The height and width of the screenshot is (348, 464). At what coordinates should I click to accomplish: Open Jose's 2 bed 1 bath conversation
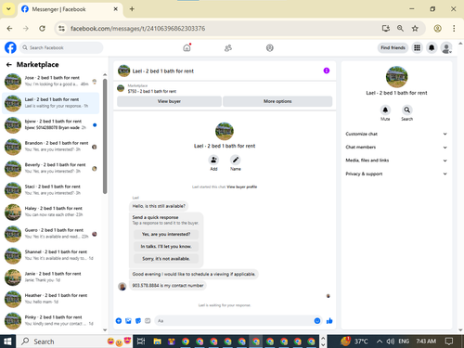pyautogui.click(x=51, y=82)
